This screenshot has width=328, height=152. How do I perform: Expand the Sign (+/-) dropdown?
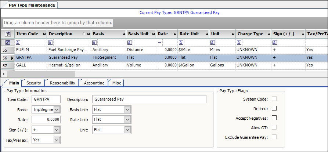click(56, 130)
